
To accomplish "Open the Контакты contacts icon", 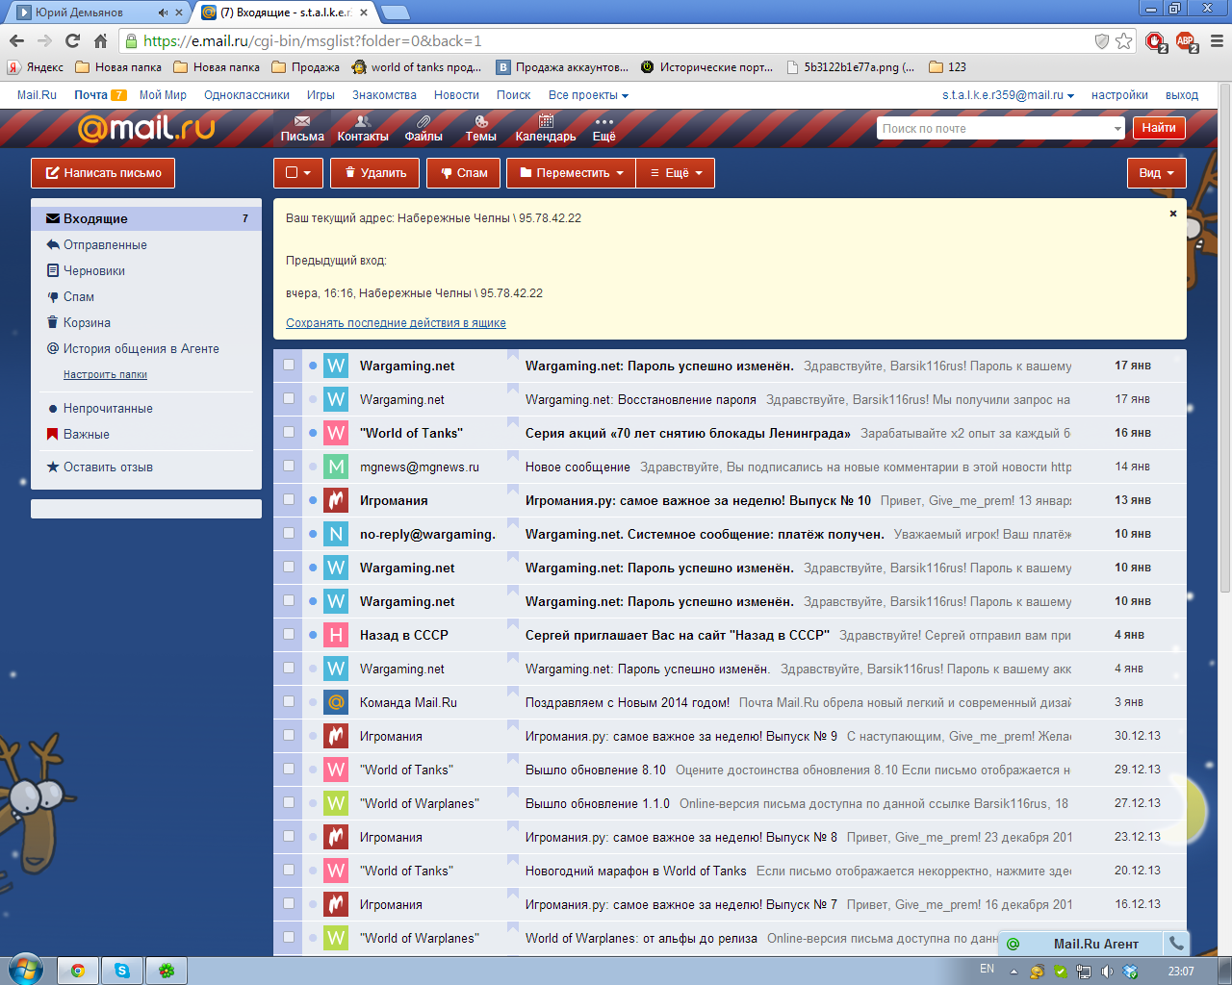I will click(363, 121).
